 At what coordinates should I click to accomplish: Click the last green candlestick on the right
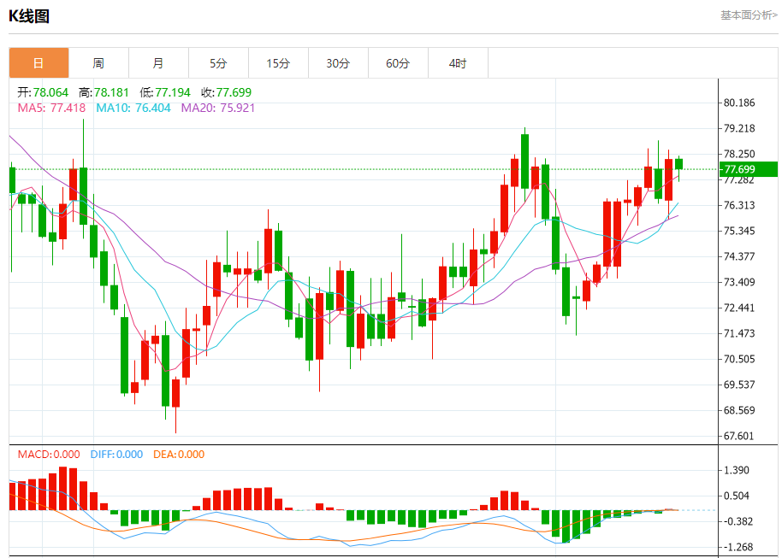pyautogui.click(x=678, y=163)
